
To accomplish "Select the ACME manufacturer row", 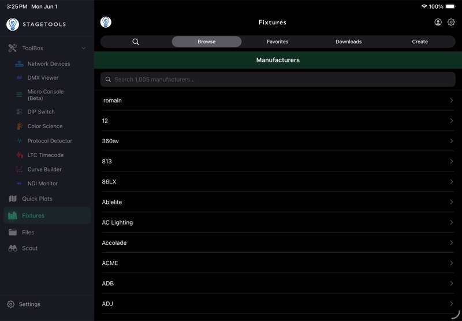I will [278, 263].
